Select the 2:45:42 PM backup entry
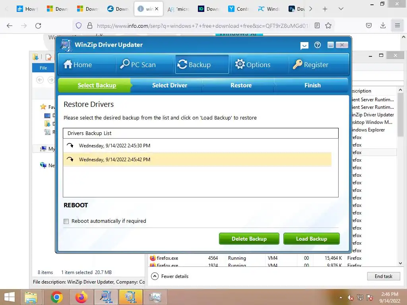This screenshot has height=305, width=407. pyautogui.click(x=197, y=160)
